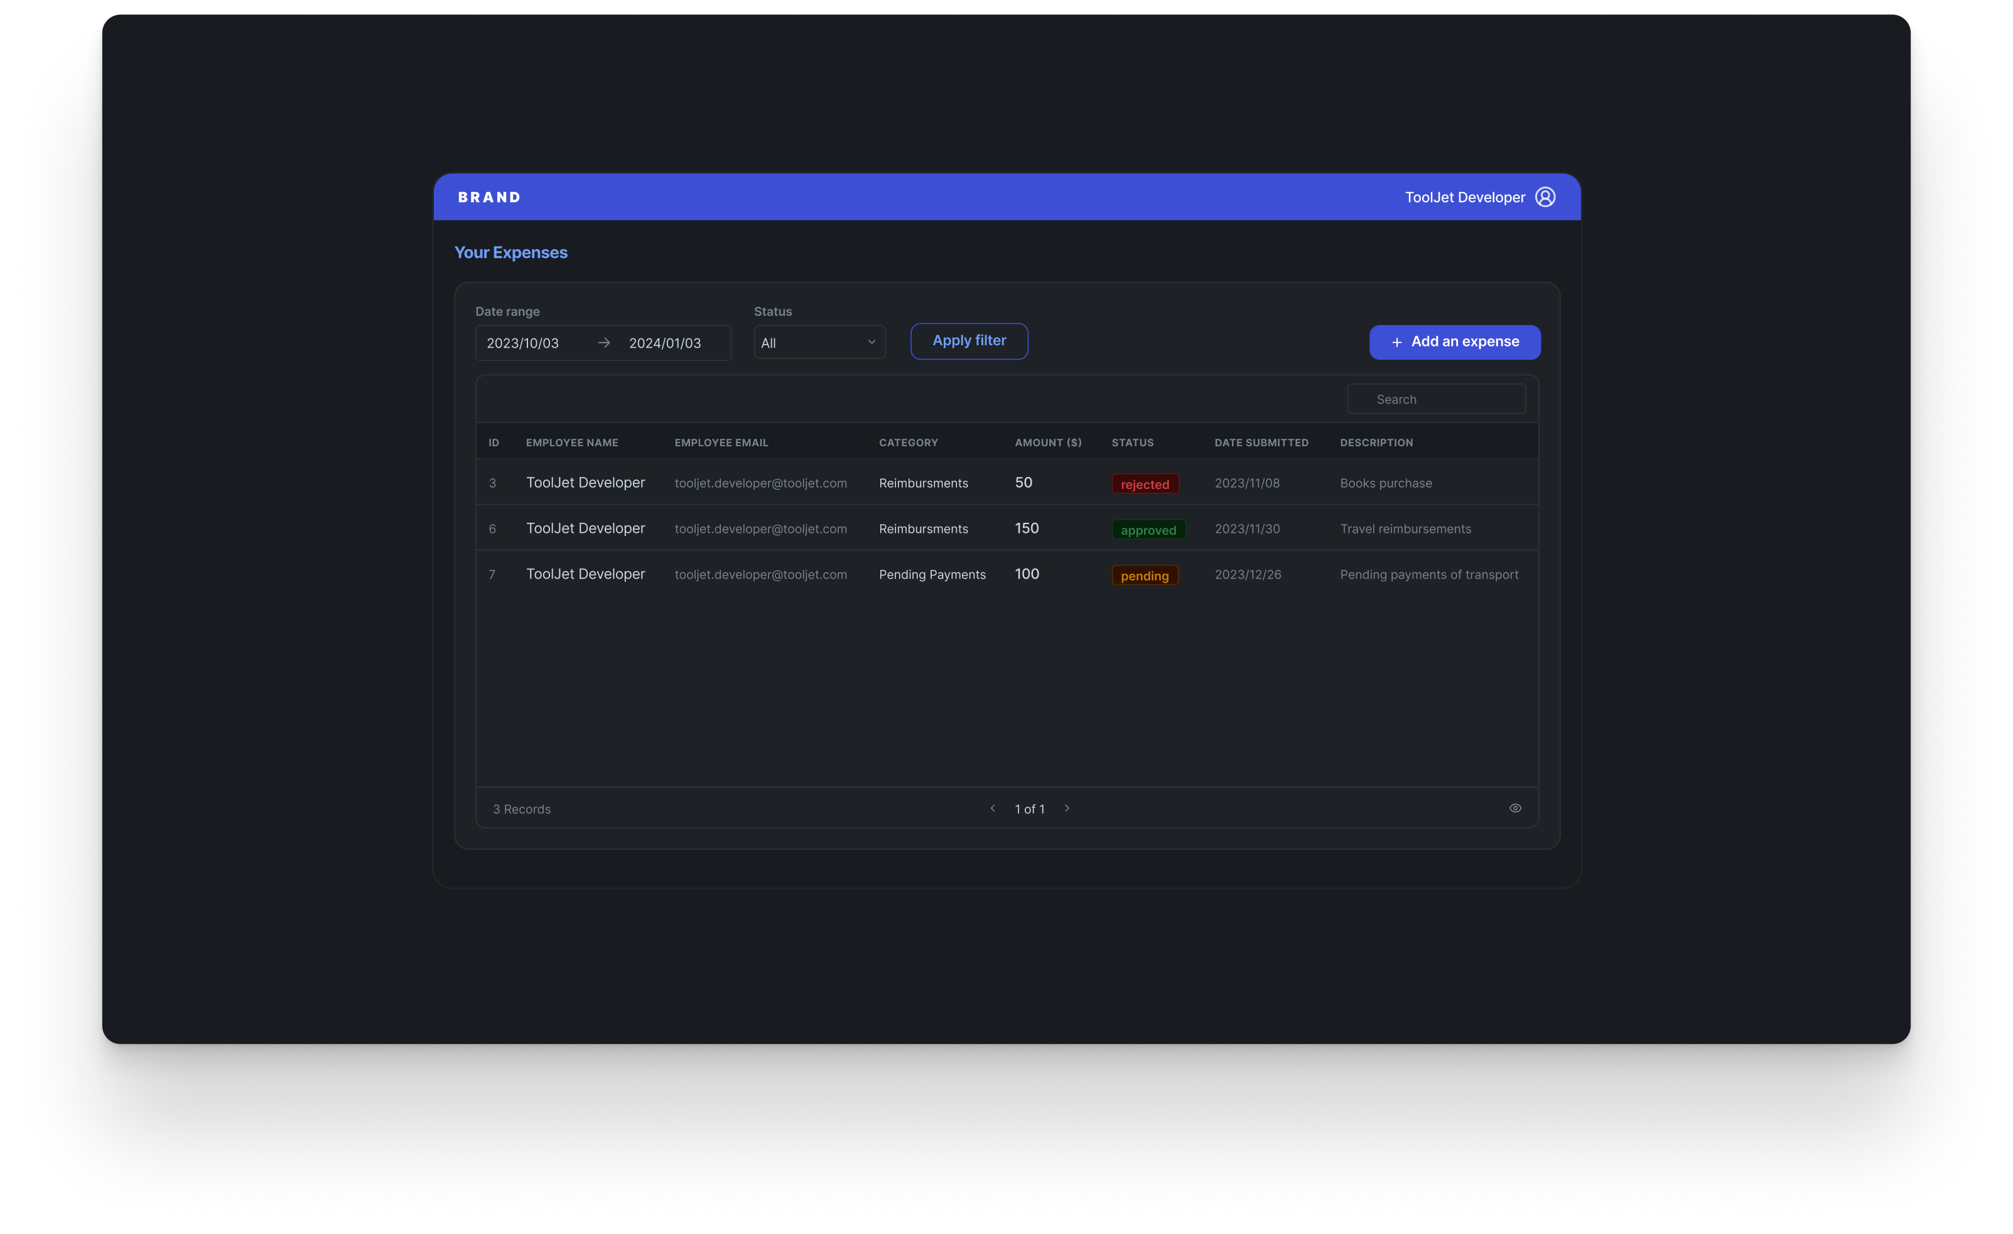Click the amount 150 cell
Viewport: 2013px width, 1234px height.
pos(1027,528)
